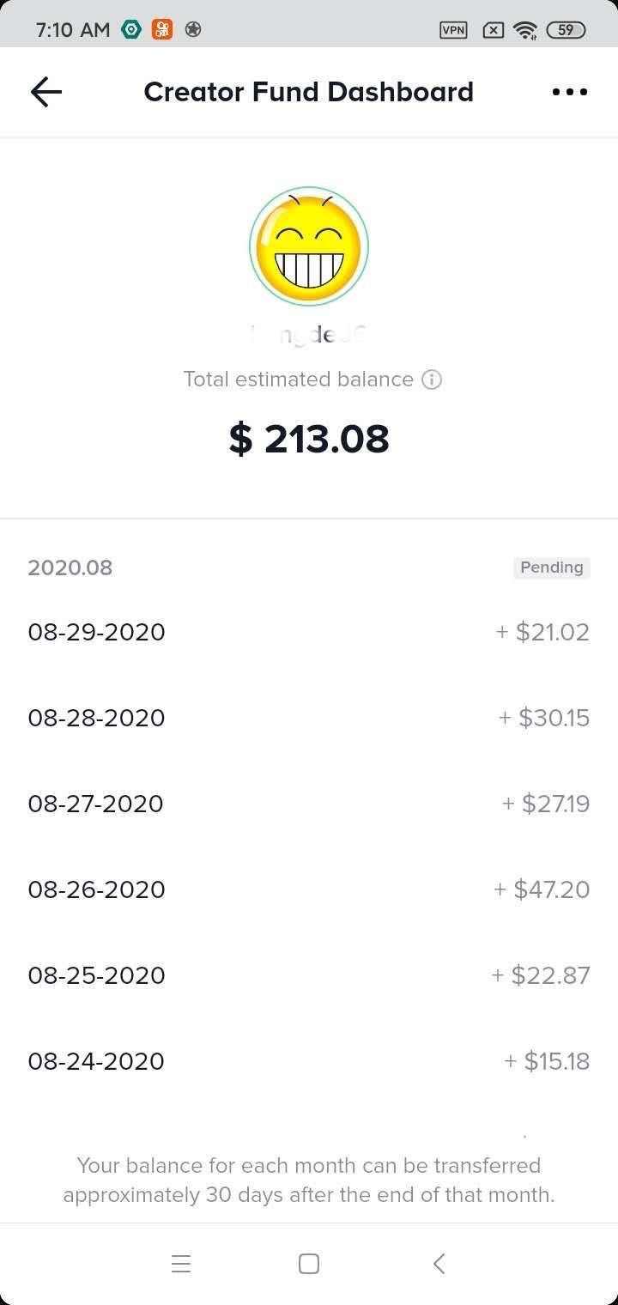Tap the Android back chevron in navigation bar
The width and height of the screenshot is (618, 1305).
point(439,1264)
